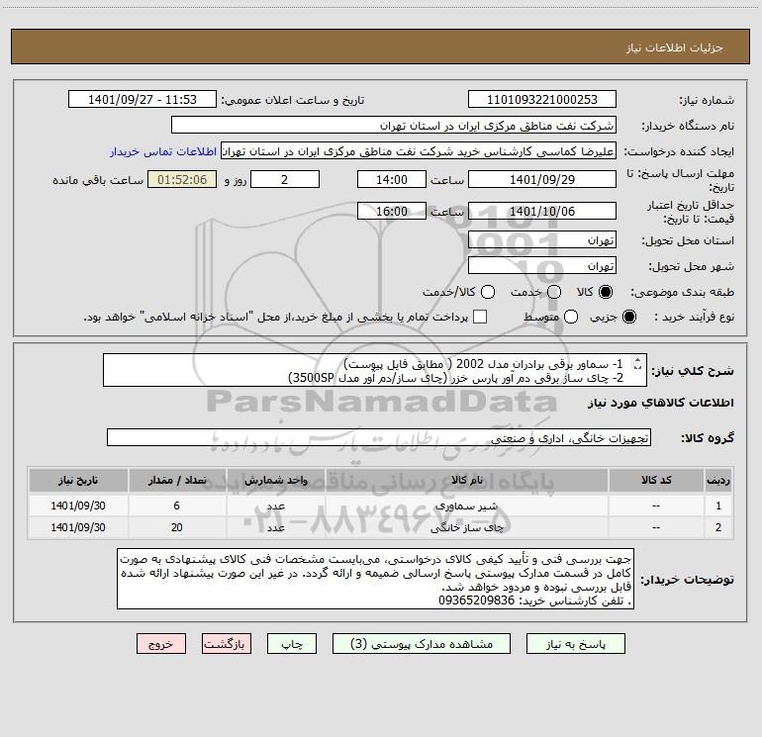The width and height of the screenshot is (762, 737).
Task: Click unit عدد in the شیر سماوری row
Action: [275, 506]
